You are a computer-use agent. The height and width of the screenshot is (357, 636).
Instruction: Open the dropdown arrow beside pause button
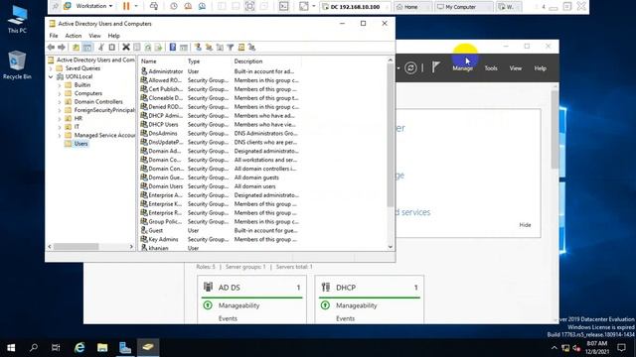[x=136, y=6]
